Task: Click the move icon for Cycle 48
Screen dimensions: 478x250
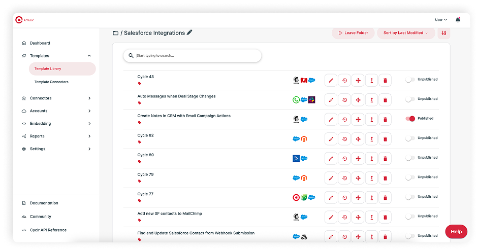Action: (358, 81)
